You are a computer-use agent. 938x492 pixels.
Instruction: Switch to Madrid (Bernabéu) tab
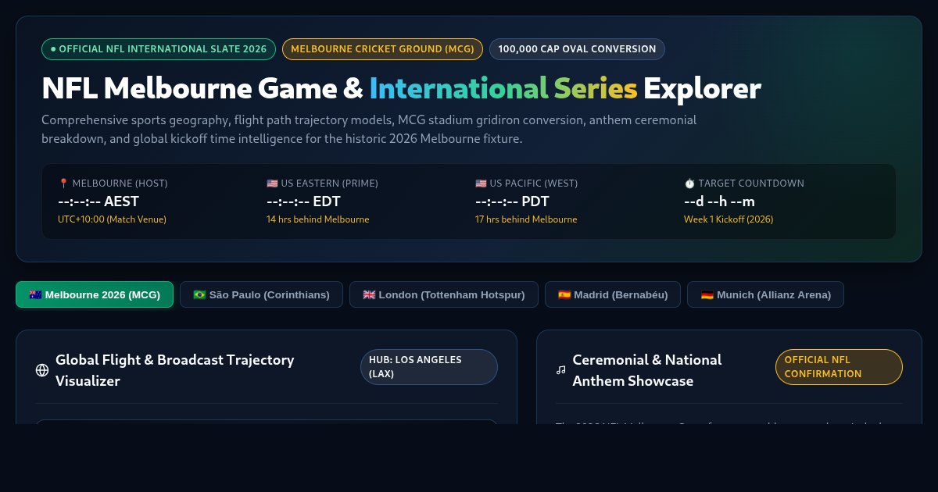pyautogui.click(x=613, y=294)
